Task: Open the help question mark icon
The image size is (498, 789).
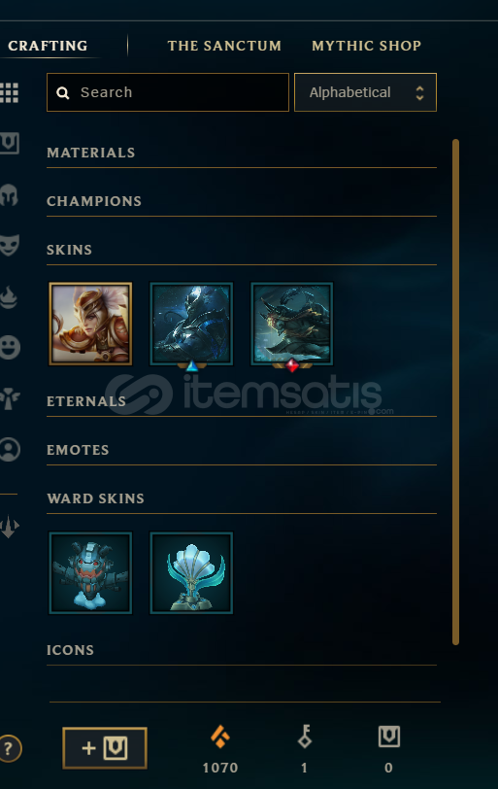Action: pos(10,749)
